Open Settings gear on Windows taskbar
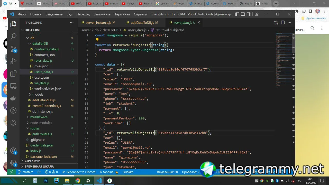 point(88,181)
